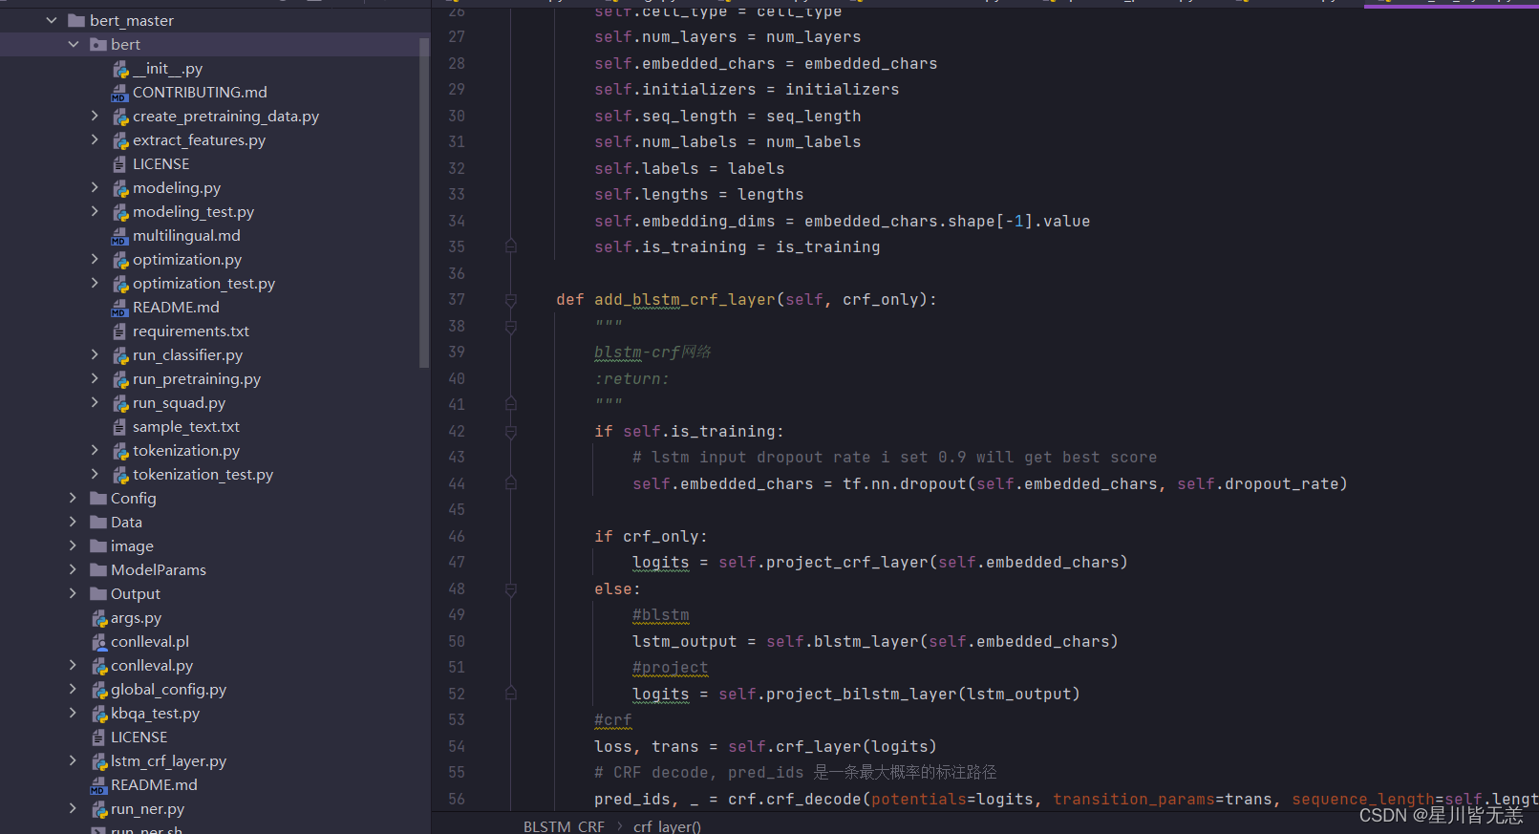
Task: Expand the image folder arrow
Action: pyautogui.click(x=74, y=545)
